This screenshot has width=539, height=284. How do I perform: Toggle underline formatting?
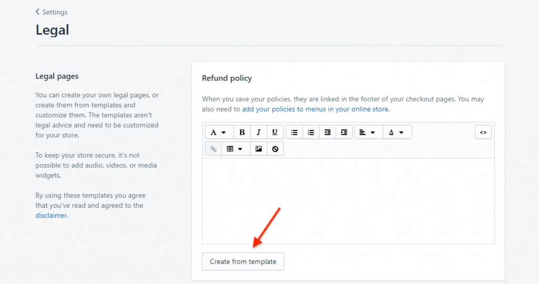pos(275,132)
